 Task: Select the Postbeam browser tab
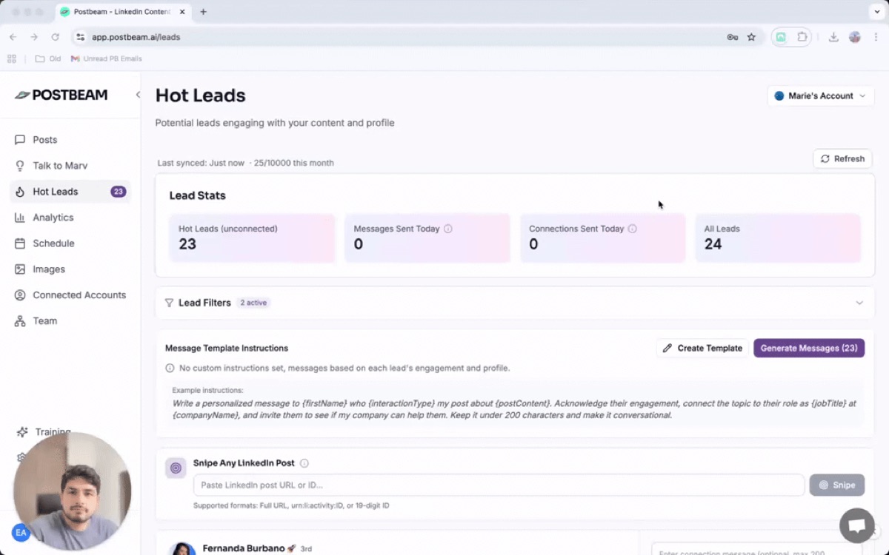(x=123, y=12)
